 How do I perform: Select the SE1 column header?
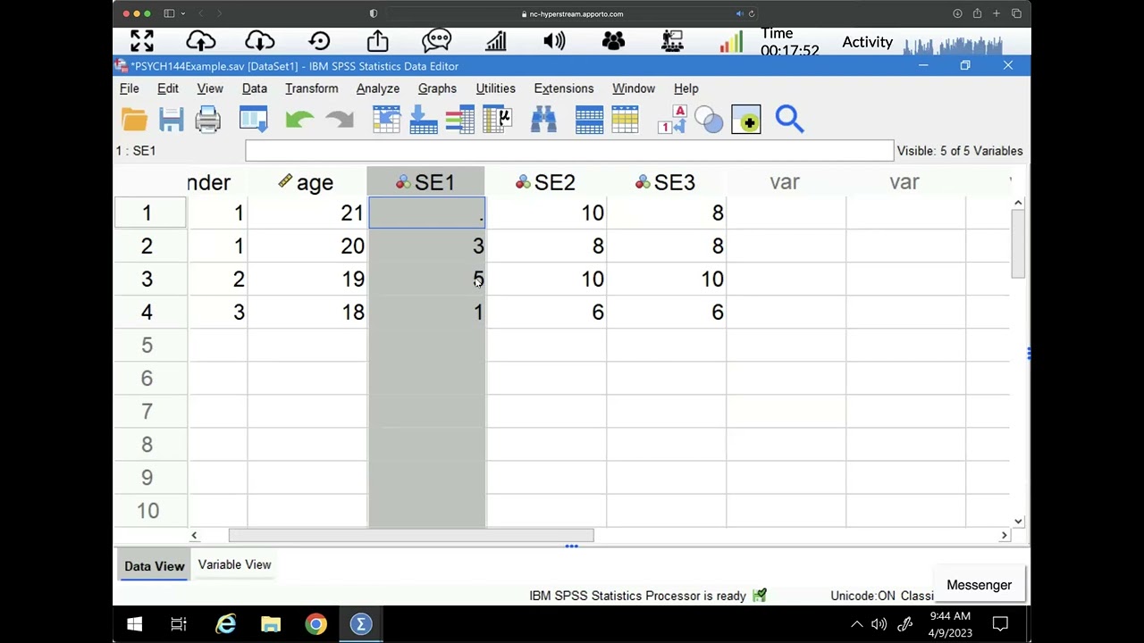coord(426,182)
